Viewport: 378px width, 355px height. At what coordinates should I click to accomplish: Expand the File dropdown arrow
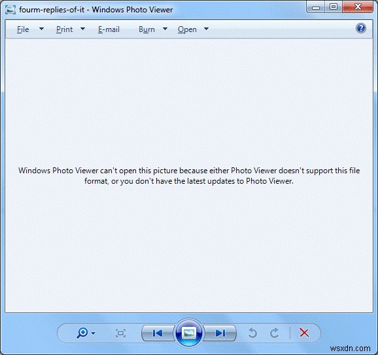pos(41,29)
